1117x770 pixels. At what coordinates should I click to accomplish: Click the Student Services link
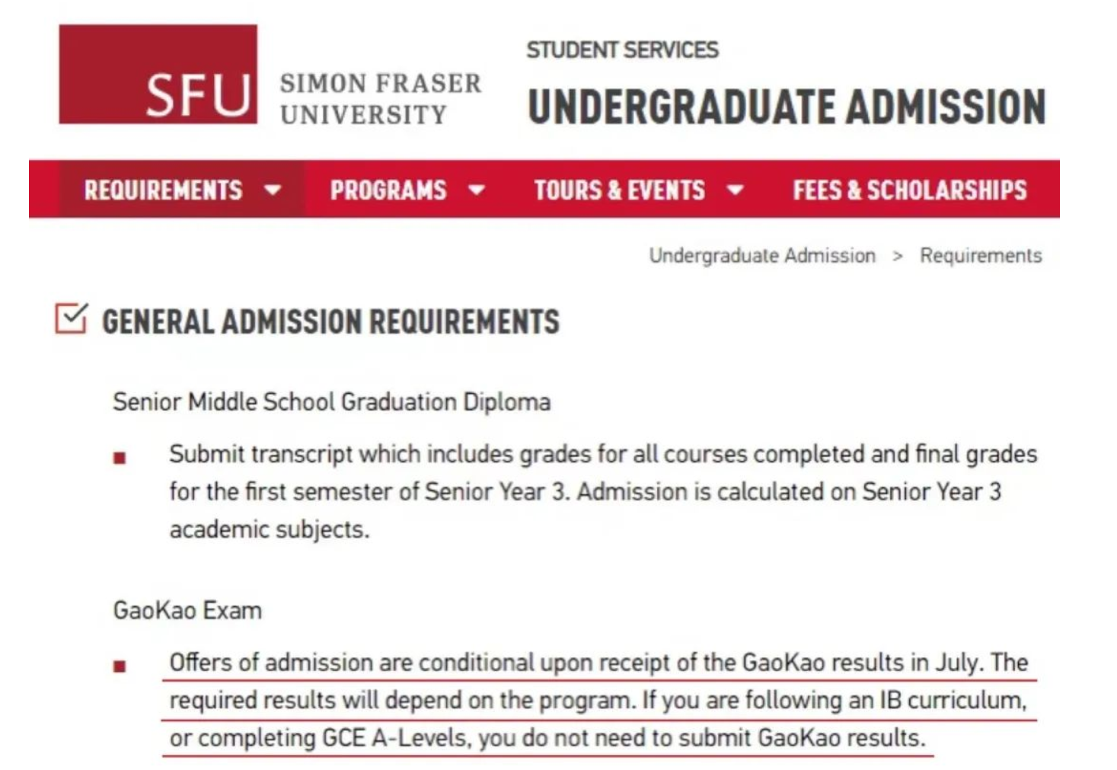[622, 50]
